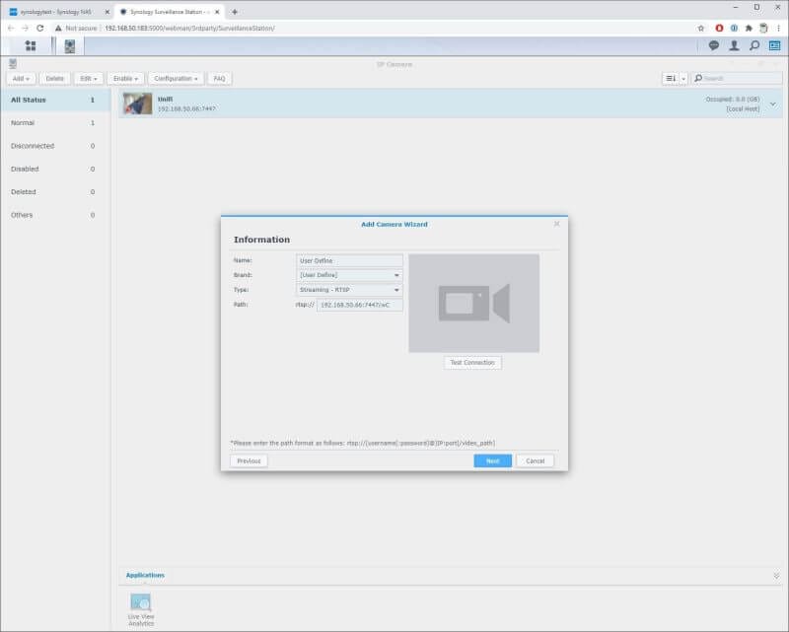
Task: Collapse the Applications section chevron
Action: click(x=777, y=576)
